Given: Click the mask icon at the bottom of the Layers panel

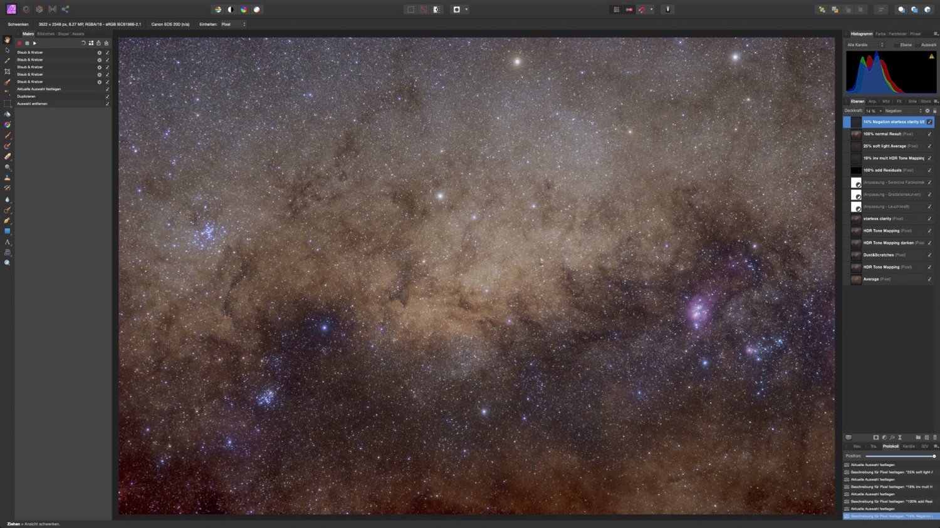Looking at the screenshot, I should click(x=876, y=437).
